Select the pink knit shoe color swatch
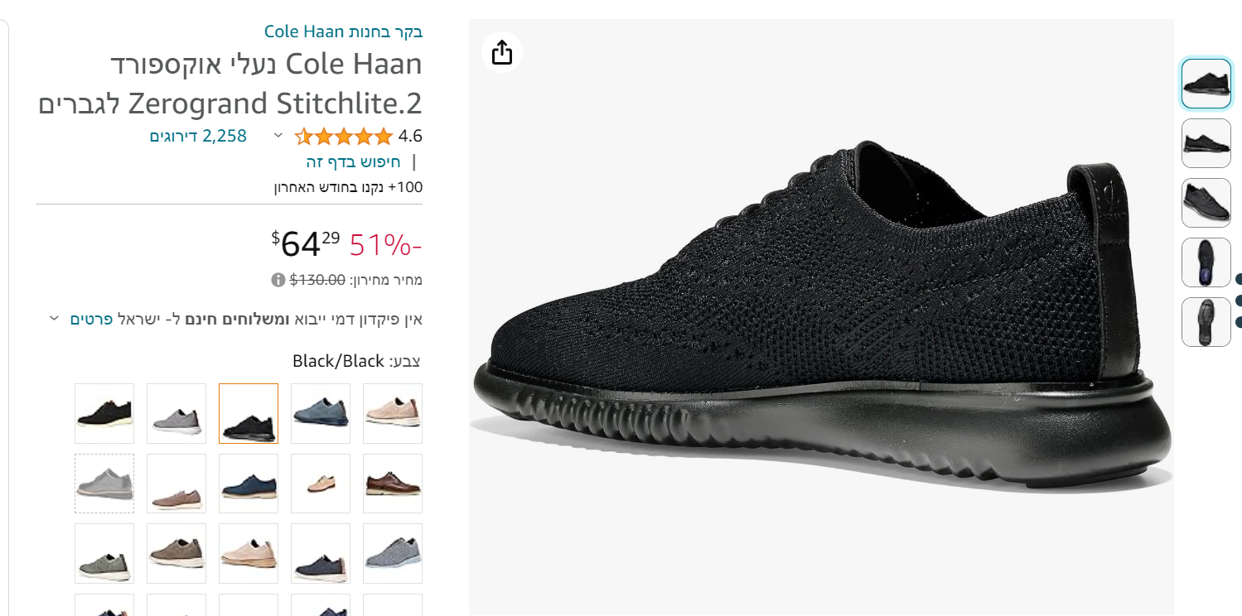The width and height of the screenshot is (1242, 616). tap(393, 413)
